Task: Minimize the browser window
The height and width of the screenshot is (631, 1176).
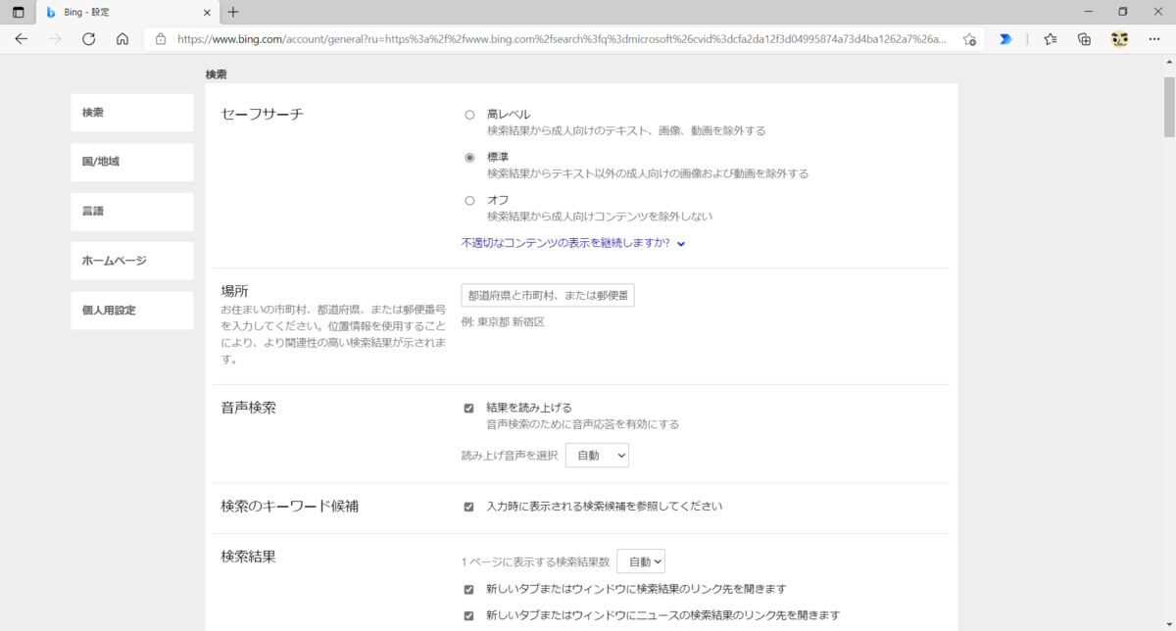Action: coord(1090,12)
